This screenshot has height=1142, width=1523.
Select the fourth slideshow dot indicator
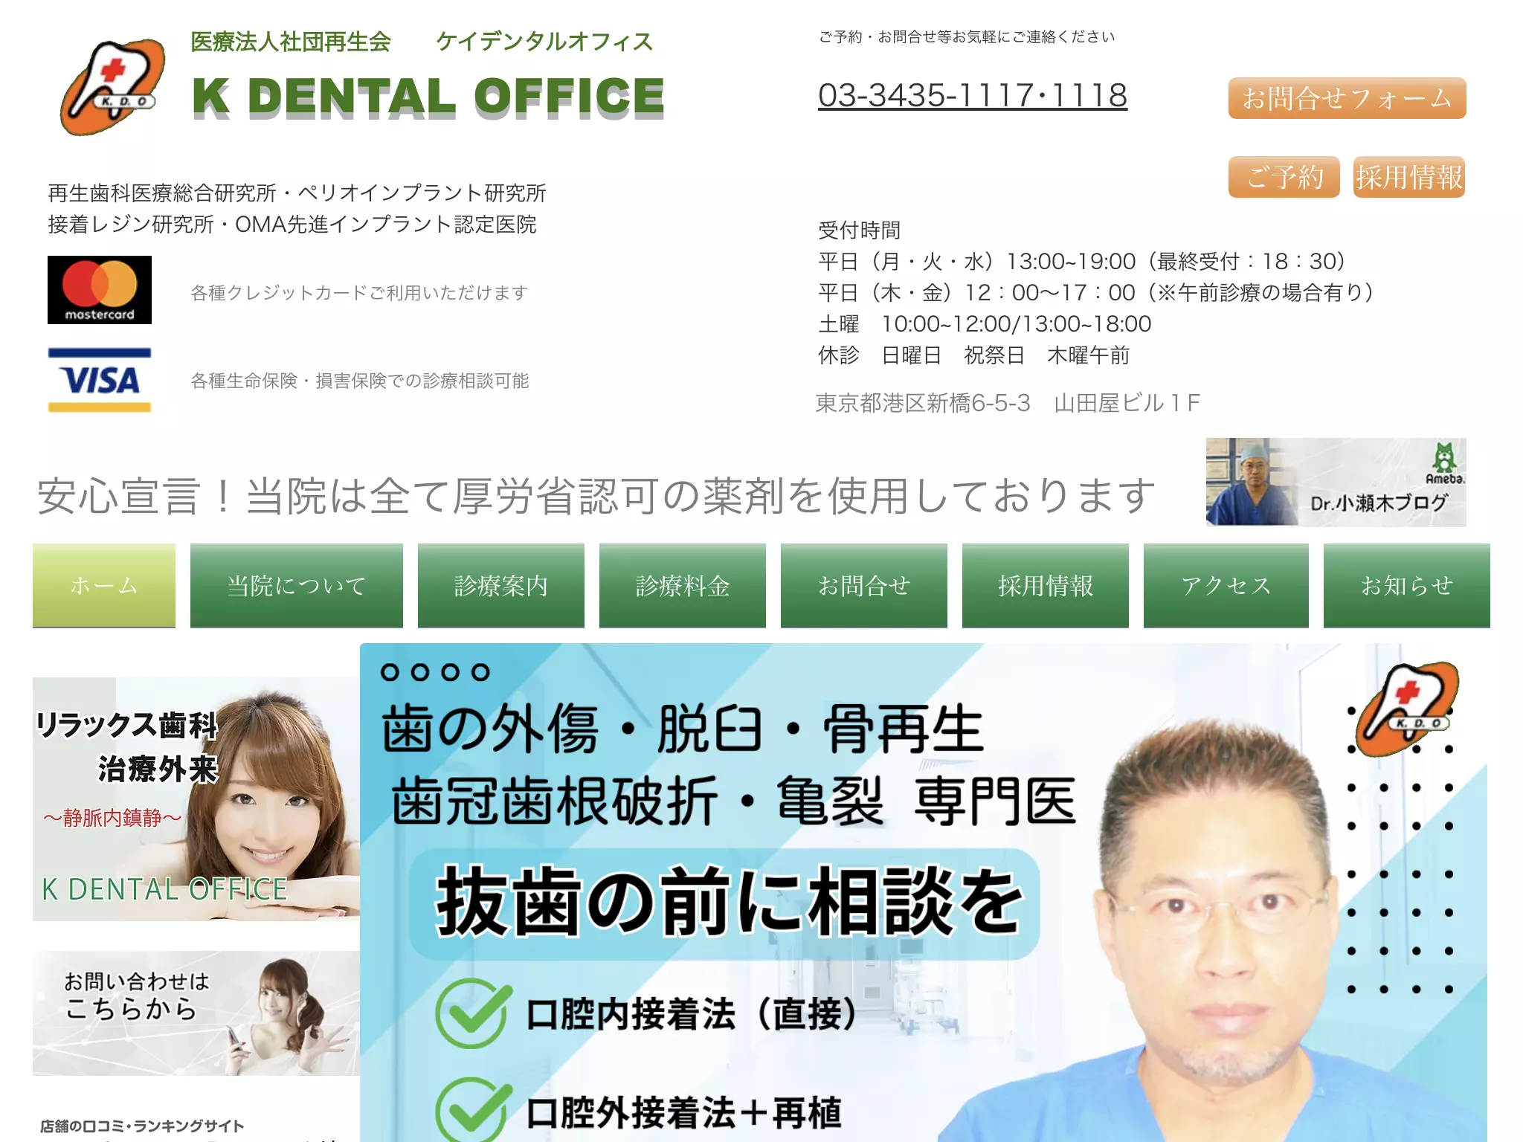pyautogui.click(x=481, y=672)
